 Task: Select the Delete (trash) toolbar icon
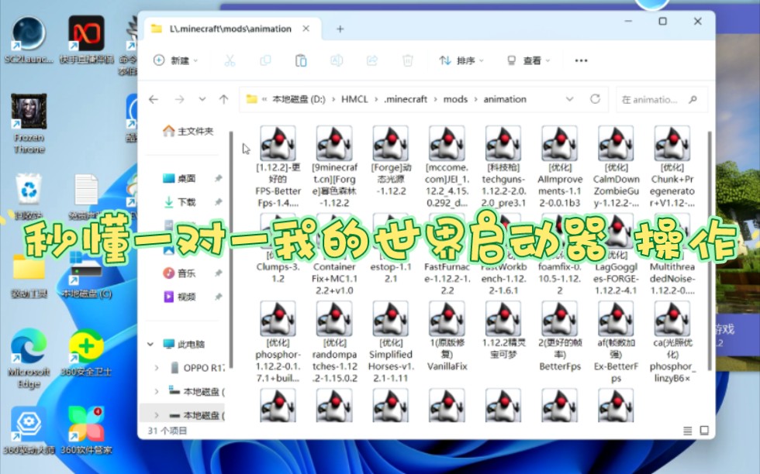[409, 60]
